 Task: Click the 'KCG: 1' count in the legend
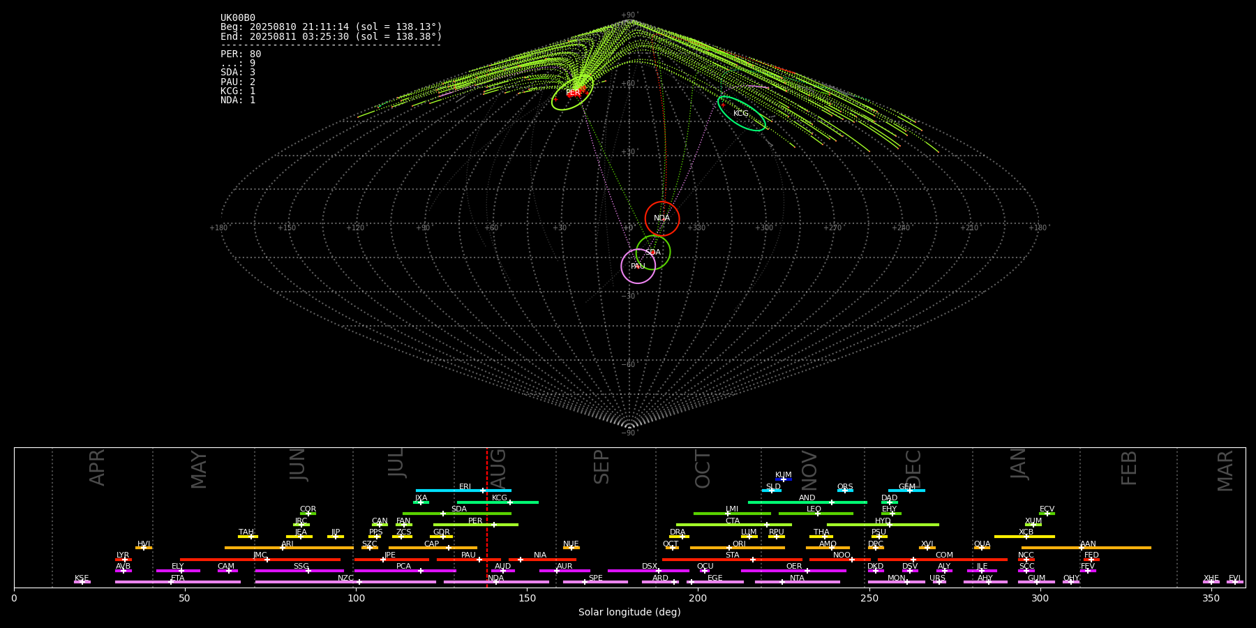238,91
